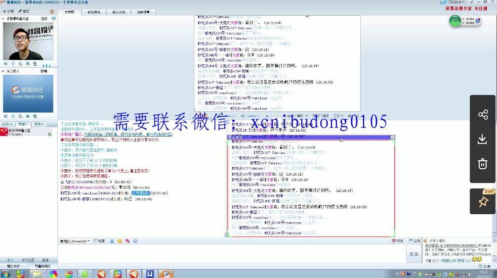497x278 pixels.
Task: Select the second tab in top tab bar
Action: click(x=94, y=12)
